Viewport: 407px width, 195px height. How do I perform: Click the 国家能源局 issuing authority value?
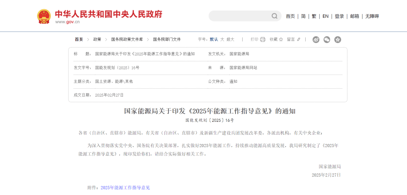click(239, 54)
